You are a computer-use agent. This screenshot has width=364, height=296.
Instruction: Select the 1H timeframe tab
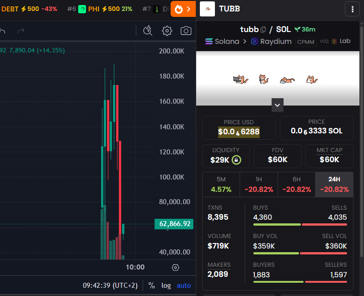point(259,185)
